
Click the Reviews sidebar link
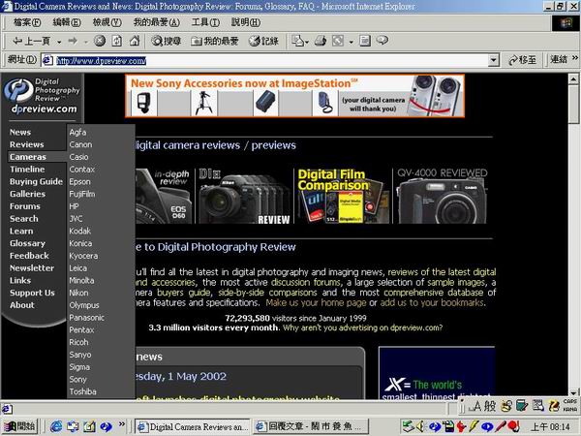[x=27, y=144]
